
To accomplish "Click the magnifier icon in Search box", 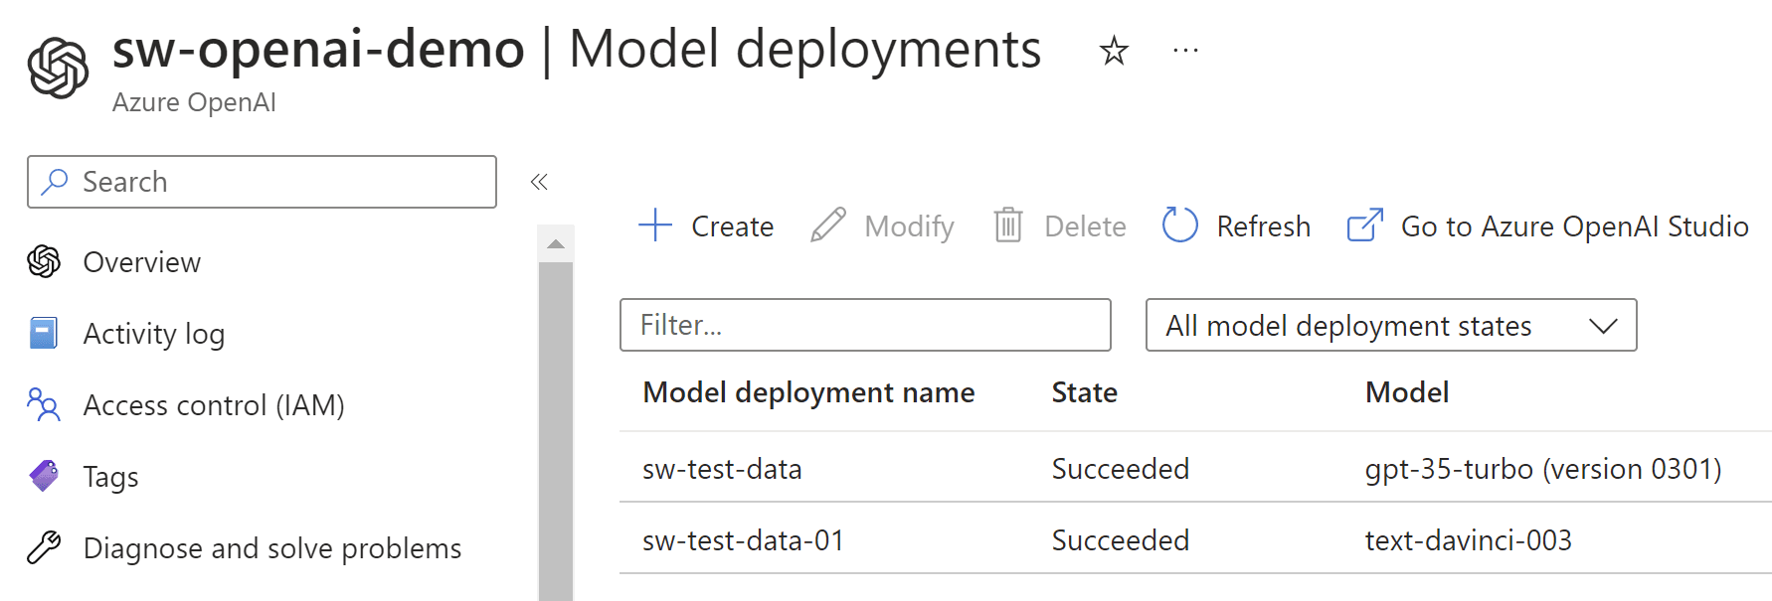I will click(55, 181).
